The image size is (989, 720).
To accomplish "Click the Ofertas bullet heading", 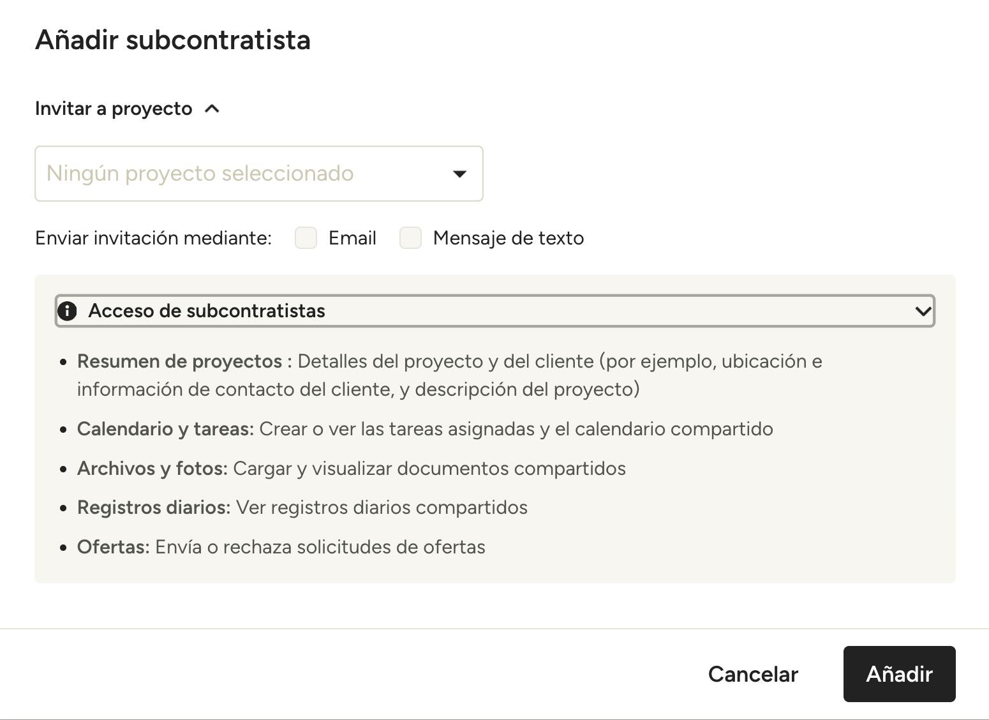I will click(113, 547).
